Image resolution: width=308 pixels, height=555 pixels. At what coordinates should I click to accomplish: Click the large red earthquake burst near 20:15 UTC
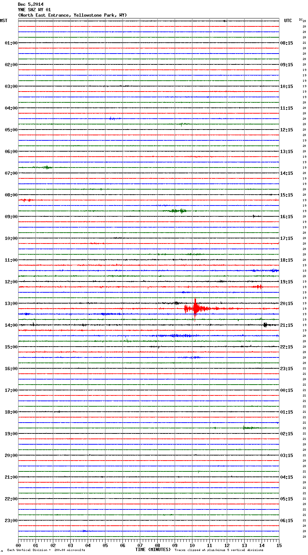pyautogui.click(x=196, y=309)
